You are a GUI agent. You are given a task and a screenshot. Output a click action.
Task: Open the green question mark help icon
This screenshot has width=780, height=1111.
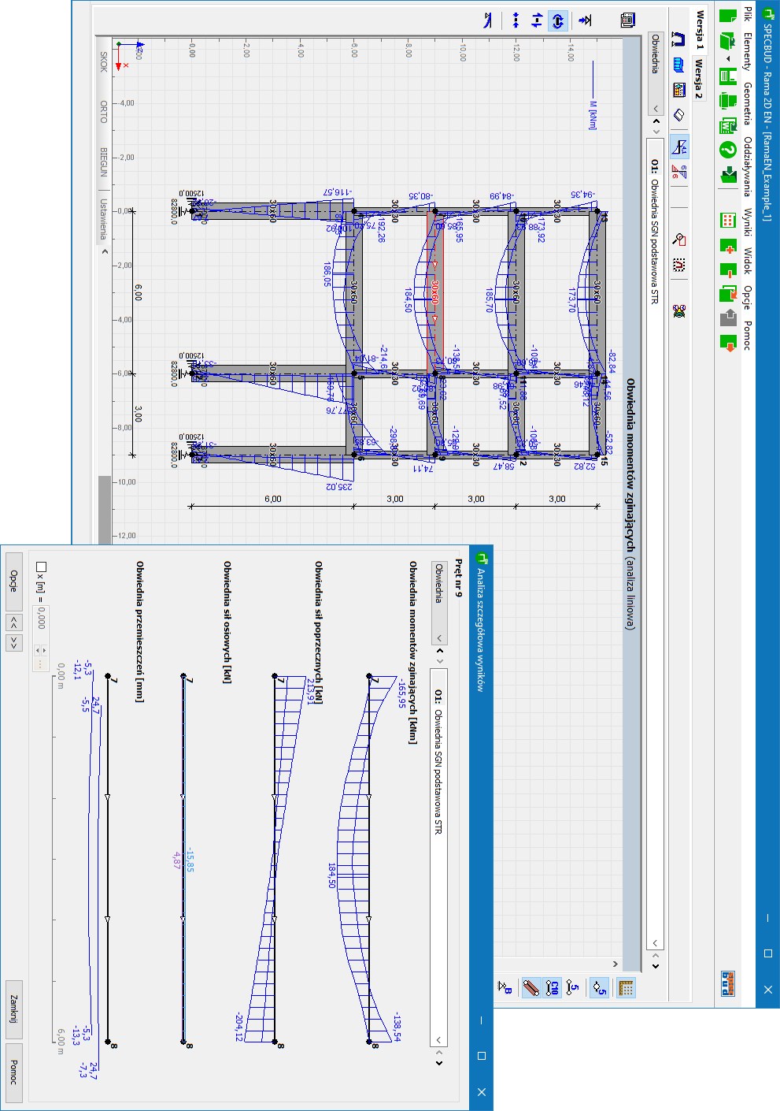(728, 150)
